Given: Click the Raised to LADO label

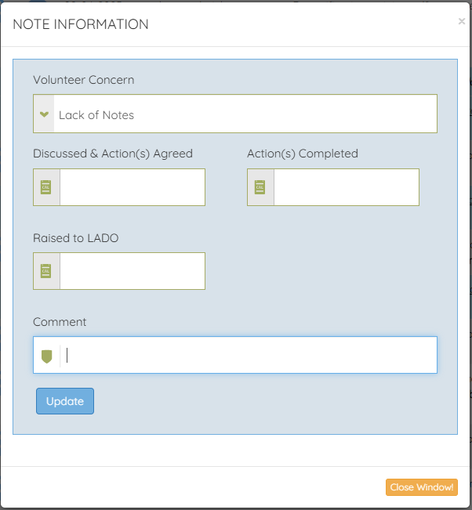Looking at the screenshot, I should tap(76, 237).
